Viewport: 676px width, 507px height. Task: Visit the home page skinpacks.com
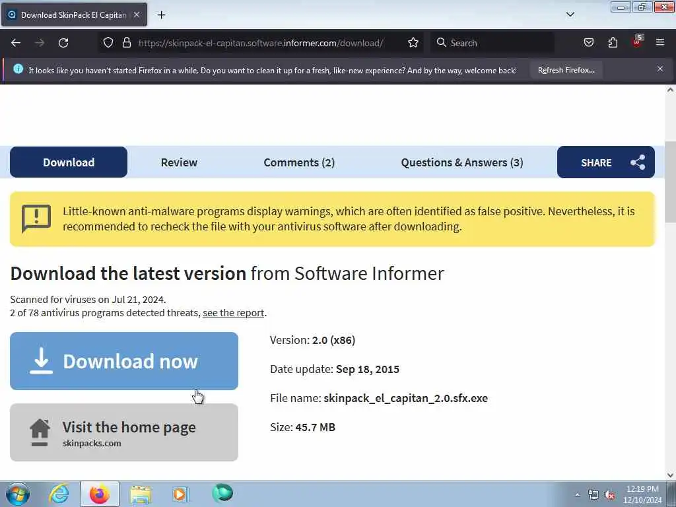[124, 432]
